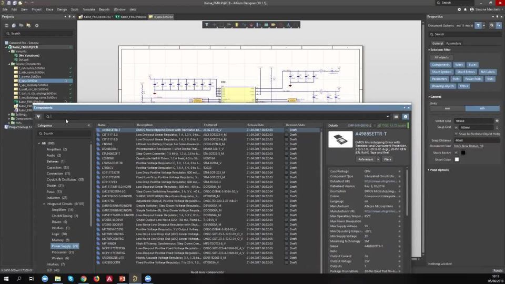Screen dimensions: 505x284
Task: Toggle Wires selection filter
Action: click(459, 65)
